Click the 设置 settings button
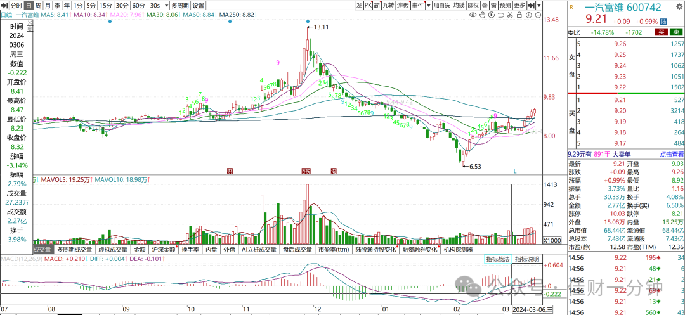 click(x=198, y=6)
